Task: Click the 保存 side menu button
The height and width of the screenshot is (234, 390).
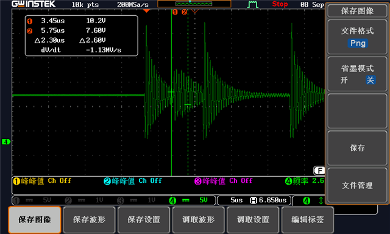Action: (x=358, y=148)
